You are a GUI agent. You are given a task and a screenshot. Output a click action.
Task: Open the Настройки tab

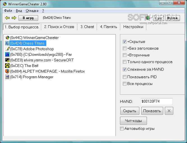133,27
